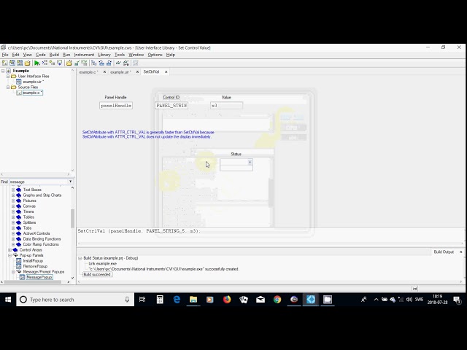Collapse the Message/Prompt Popups node
Screen dimensions: 467x350
coord(13,272)
